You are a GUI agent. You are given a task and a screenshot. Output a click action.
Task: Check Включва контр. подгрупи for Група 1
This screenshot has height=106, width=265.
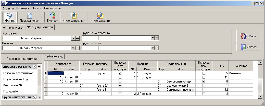click(x=120, y=90)
